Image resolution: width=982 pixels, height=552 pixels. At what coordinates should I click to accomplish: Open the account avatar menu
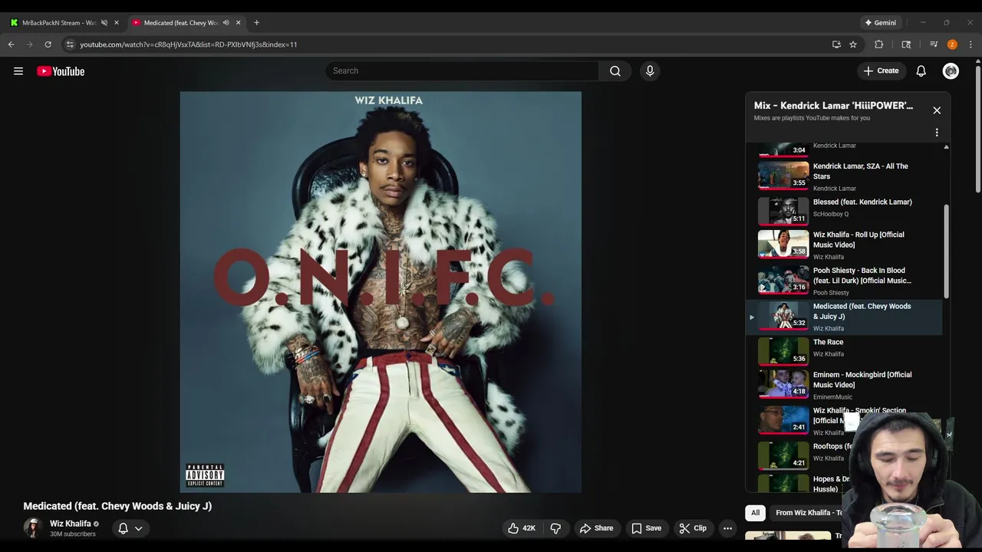(x=951, y=71)
